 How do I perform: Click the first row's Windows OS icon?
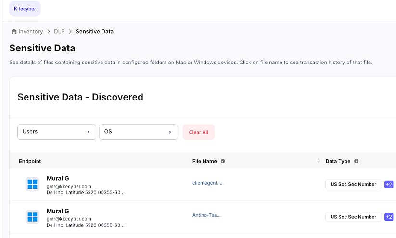(32, 185)
